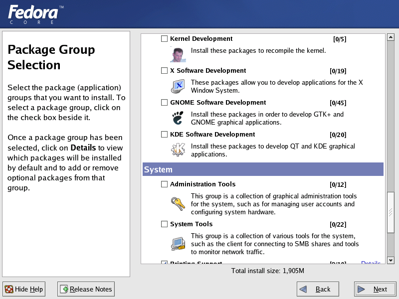Click the graphical administration tools description
Image resolution: width=399 pixels, height=299 pixels.
click(274, 204)
